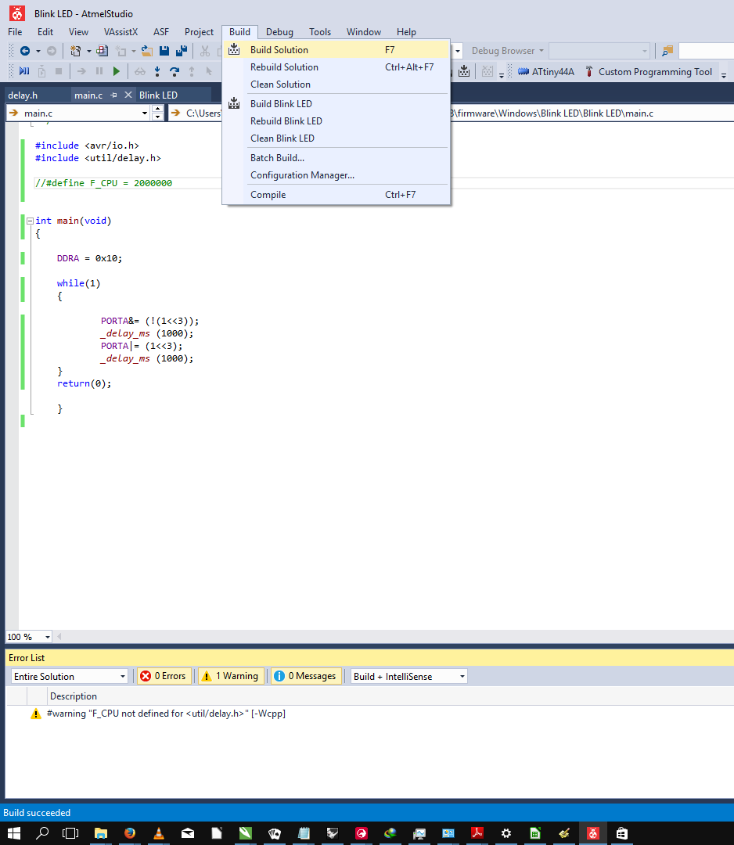Open the Custom Programming Tool settings
This screenshot has width=734, height=845.
(x=649, y=72)
